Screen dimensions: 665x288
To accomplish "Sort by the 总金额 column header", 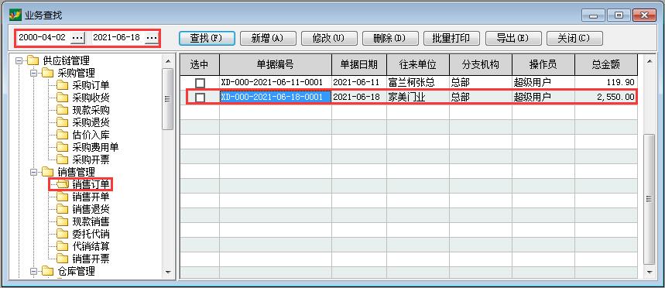I will click(x=606, y=64).
